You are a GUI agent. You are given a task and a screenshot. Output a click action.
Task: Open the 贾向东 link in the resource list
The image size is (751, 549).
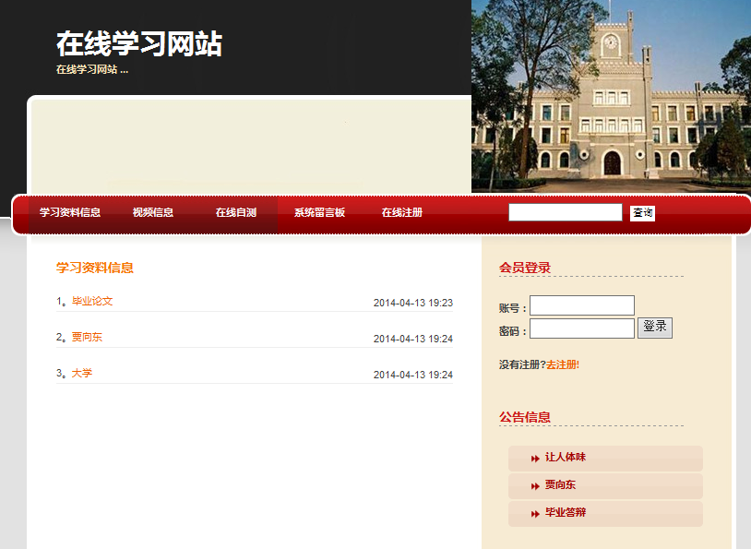87,337
